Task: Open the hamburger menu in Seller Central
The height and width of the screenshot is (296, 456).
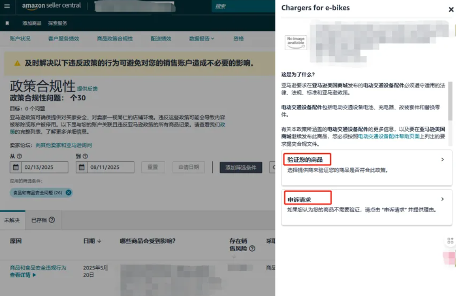Action: 7,6
